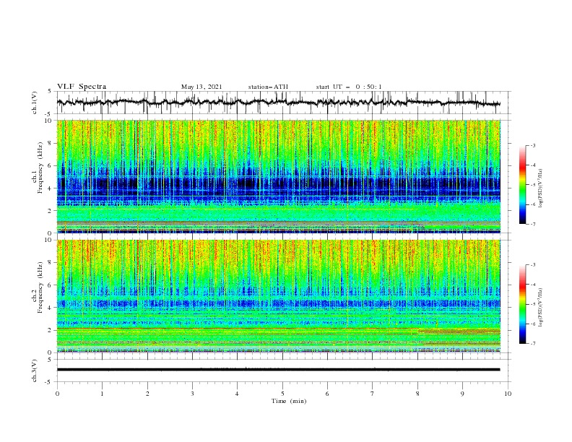Click the ch.2 PSD color bar
The height and width of the screenshot is (442, 572).
tap(523, 304)
